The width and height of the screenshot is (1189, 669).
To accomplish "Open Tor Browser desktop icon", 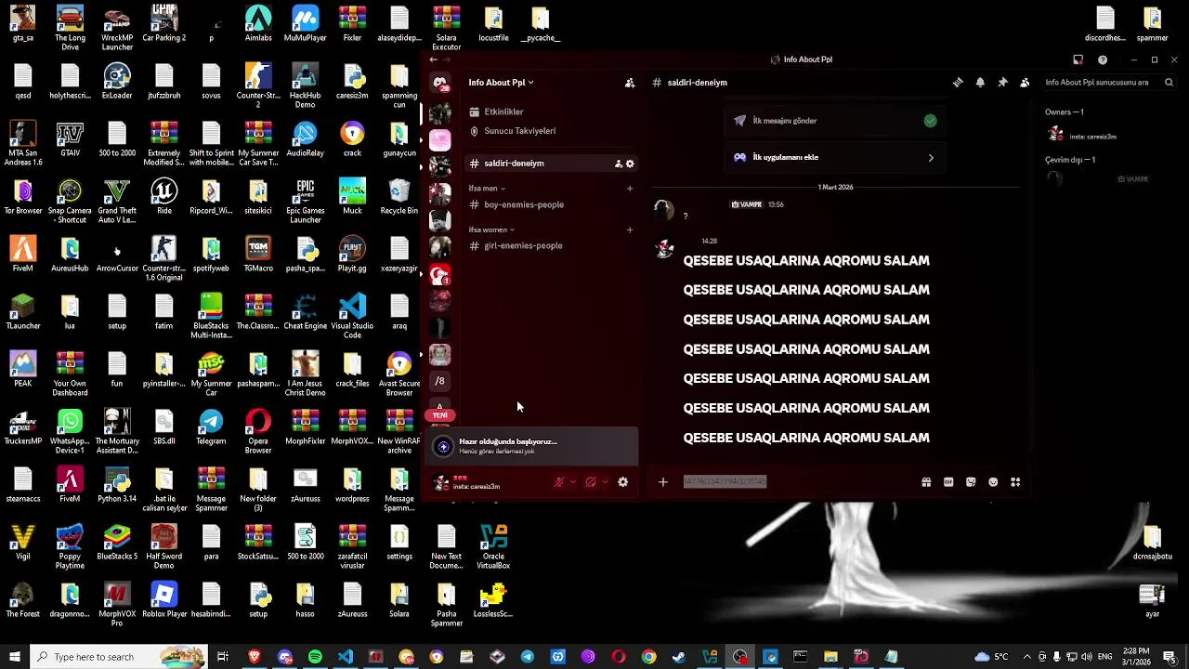I will point(23,198).
